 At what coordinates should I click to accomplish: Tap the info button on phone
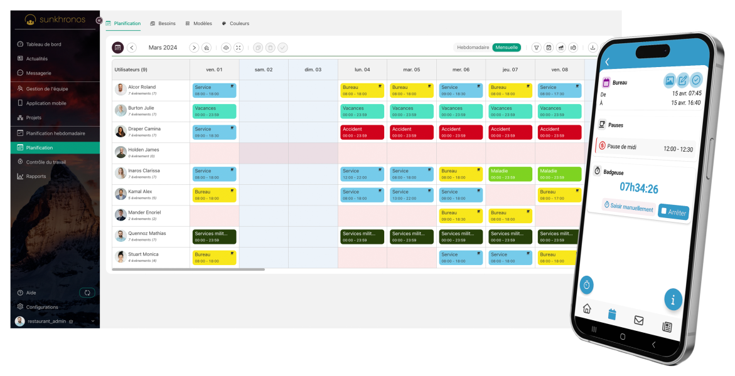click(673, 300)
